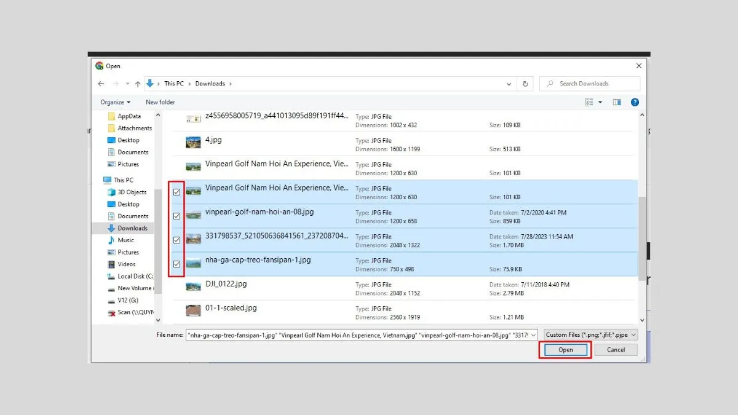The image size is (738, 415).
Task: Expand the view options dropdown arrow
Action: click(600, 102)
